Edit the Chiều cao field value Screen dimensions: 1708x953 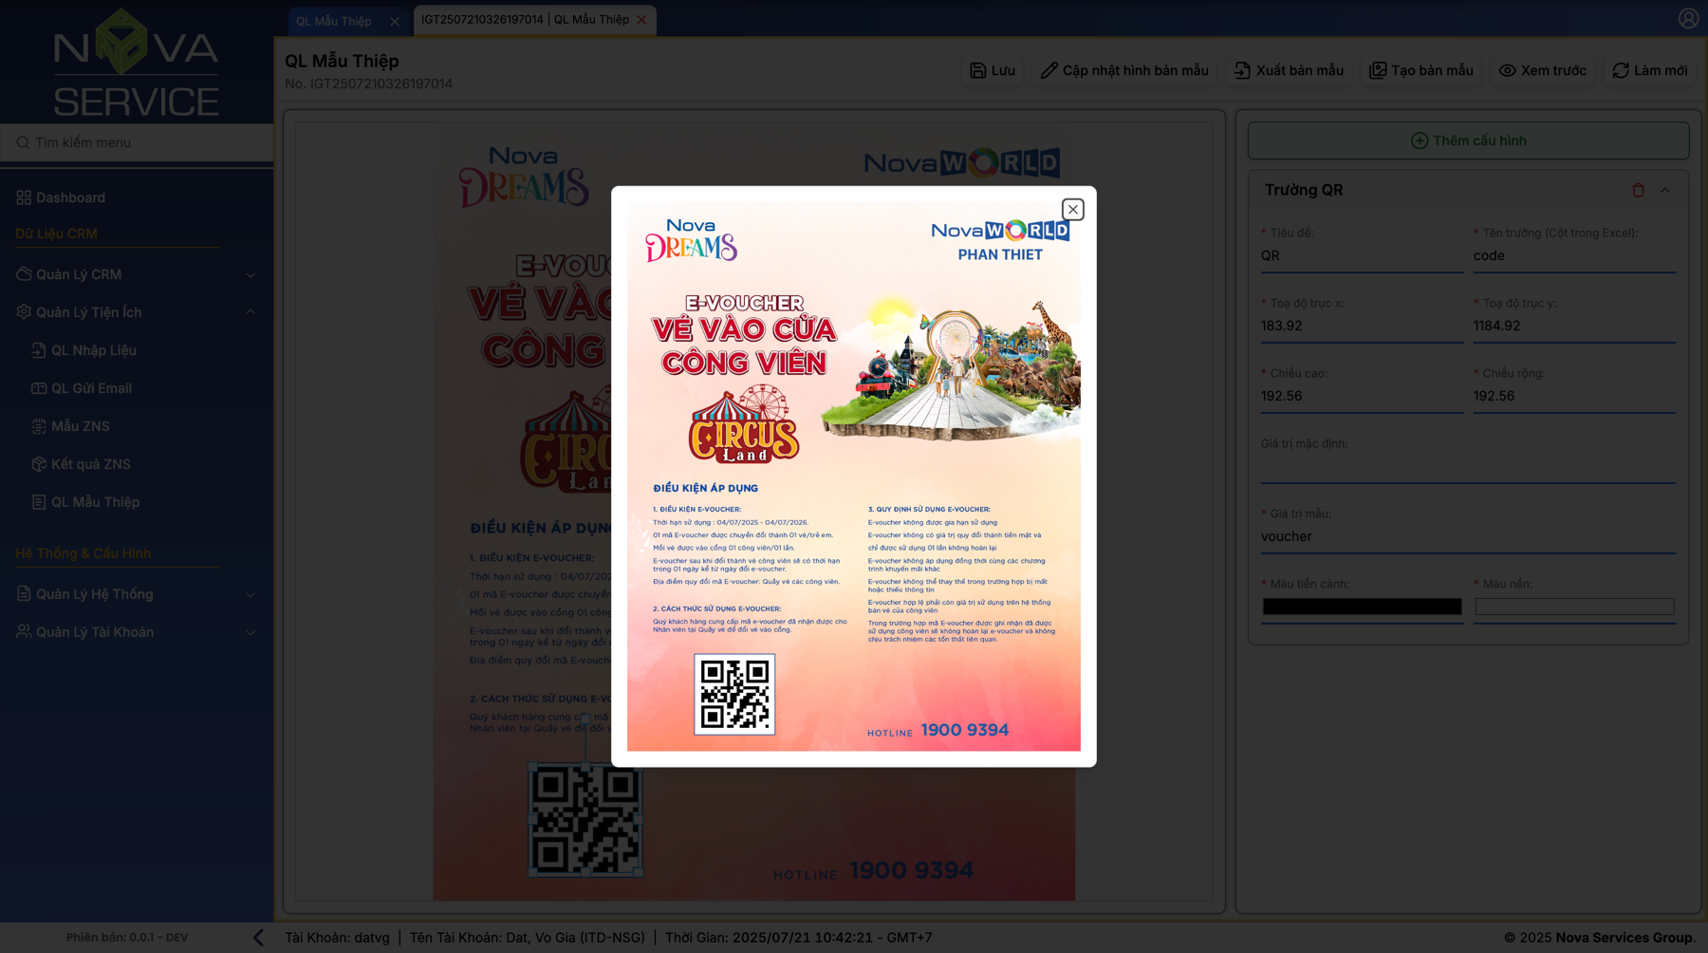click(x=1362, y=397)
